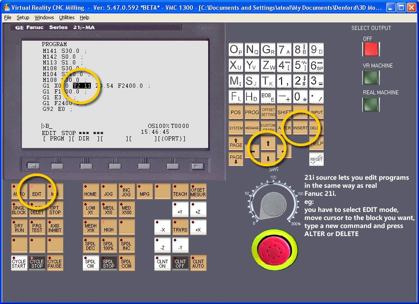This screenshot has width=419, height=304.
Task: Click the TRVRS traverse button
Action: pos(180,227)
